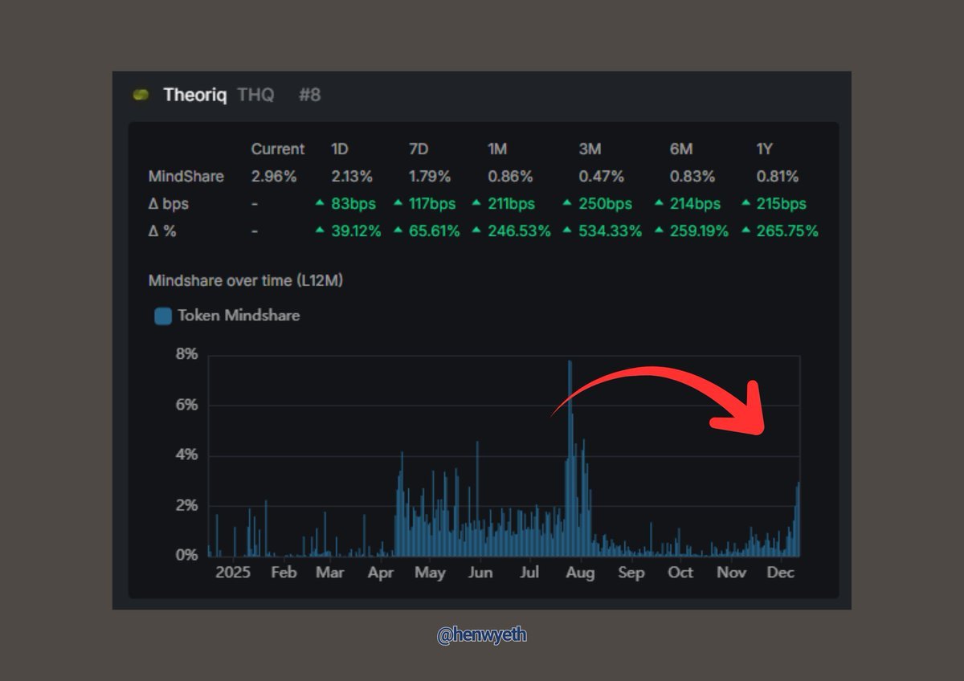Click the Δ % row label
The image size is (964, 681).
pyautogui.click(x=163, y=231)
